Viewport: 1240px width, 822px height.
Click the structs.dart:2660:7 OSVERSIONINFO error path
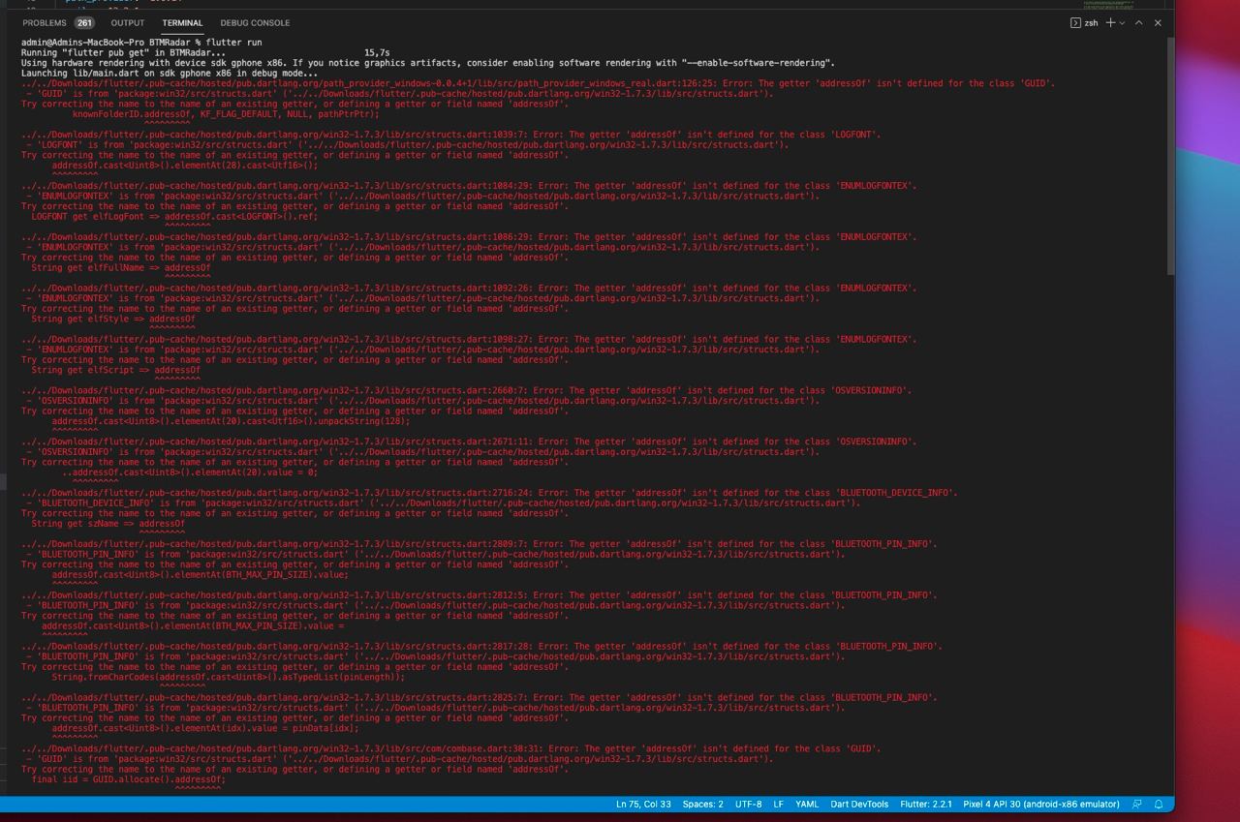point(274,391)
